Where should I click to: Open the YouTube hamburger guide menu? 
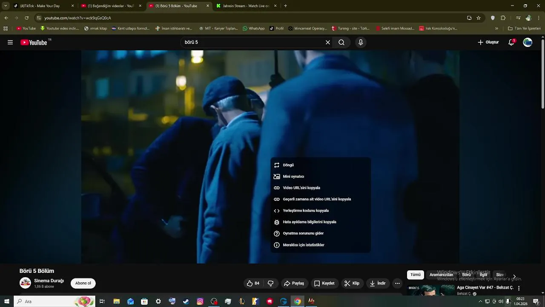point(10,42)
